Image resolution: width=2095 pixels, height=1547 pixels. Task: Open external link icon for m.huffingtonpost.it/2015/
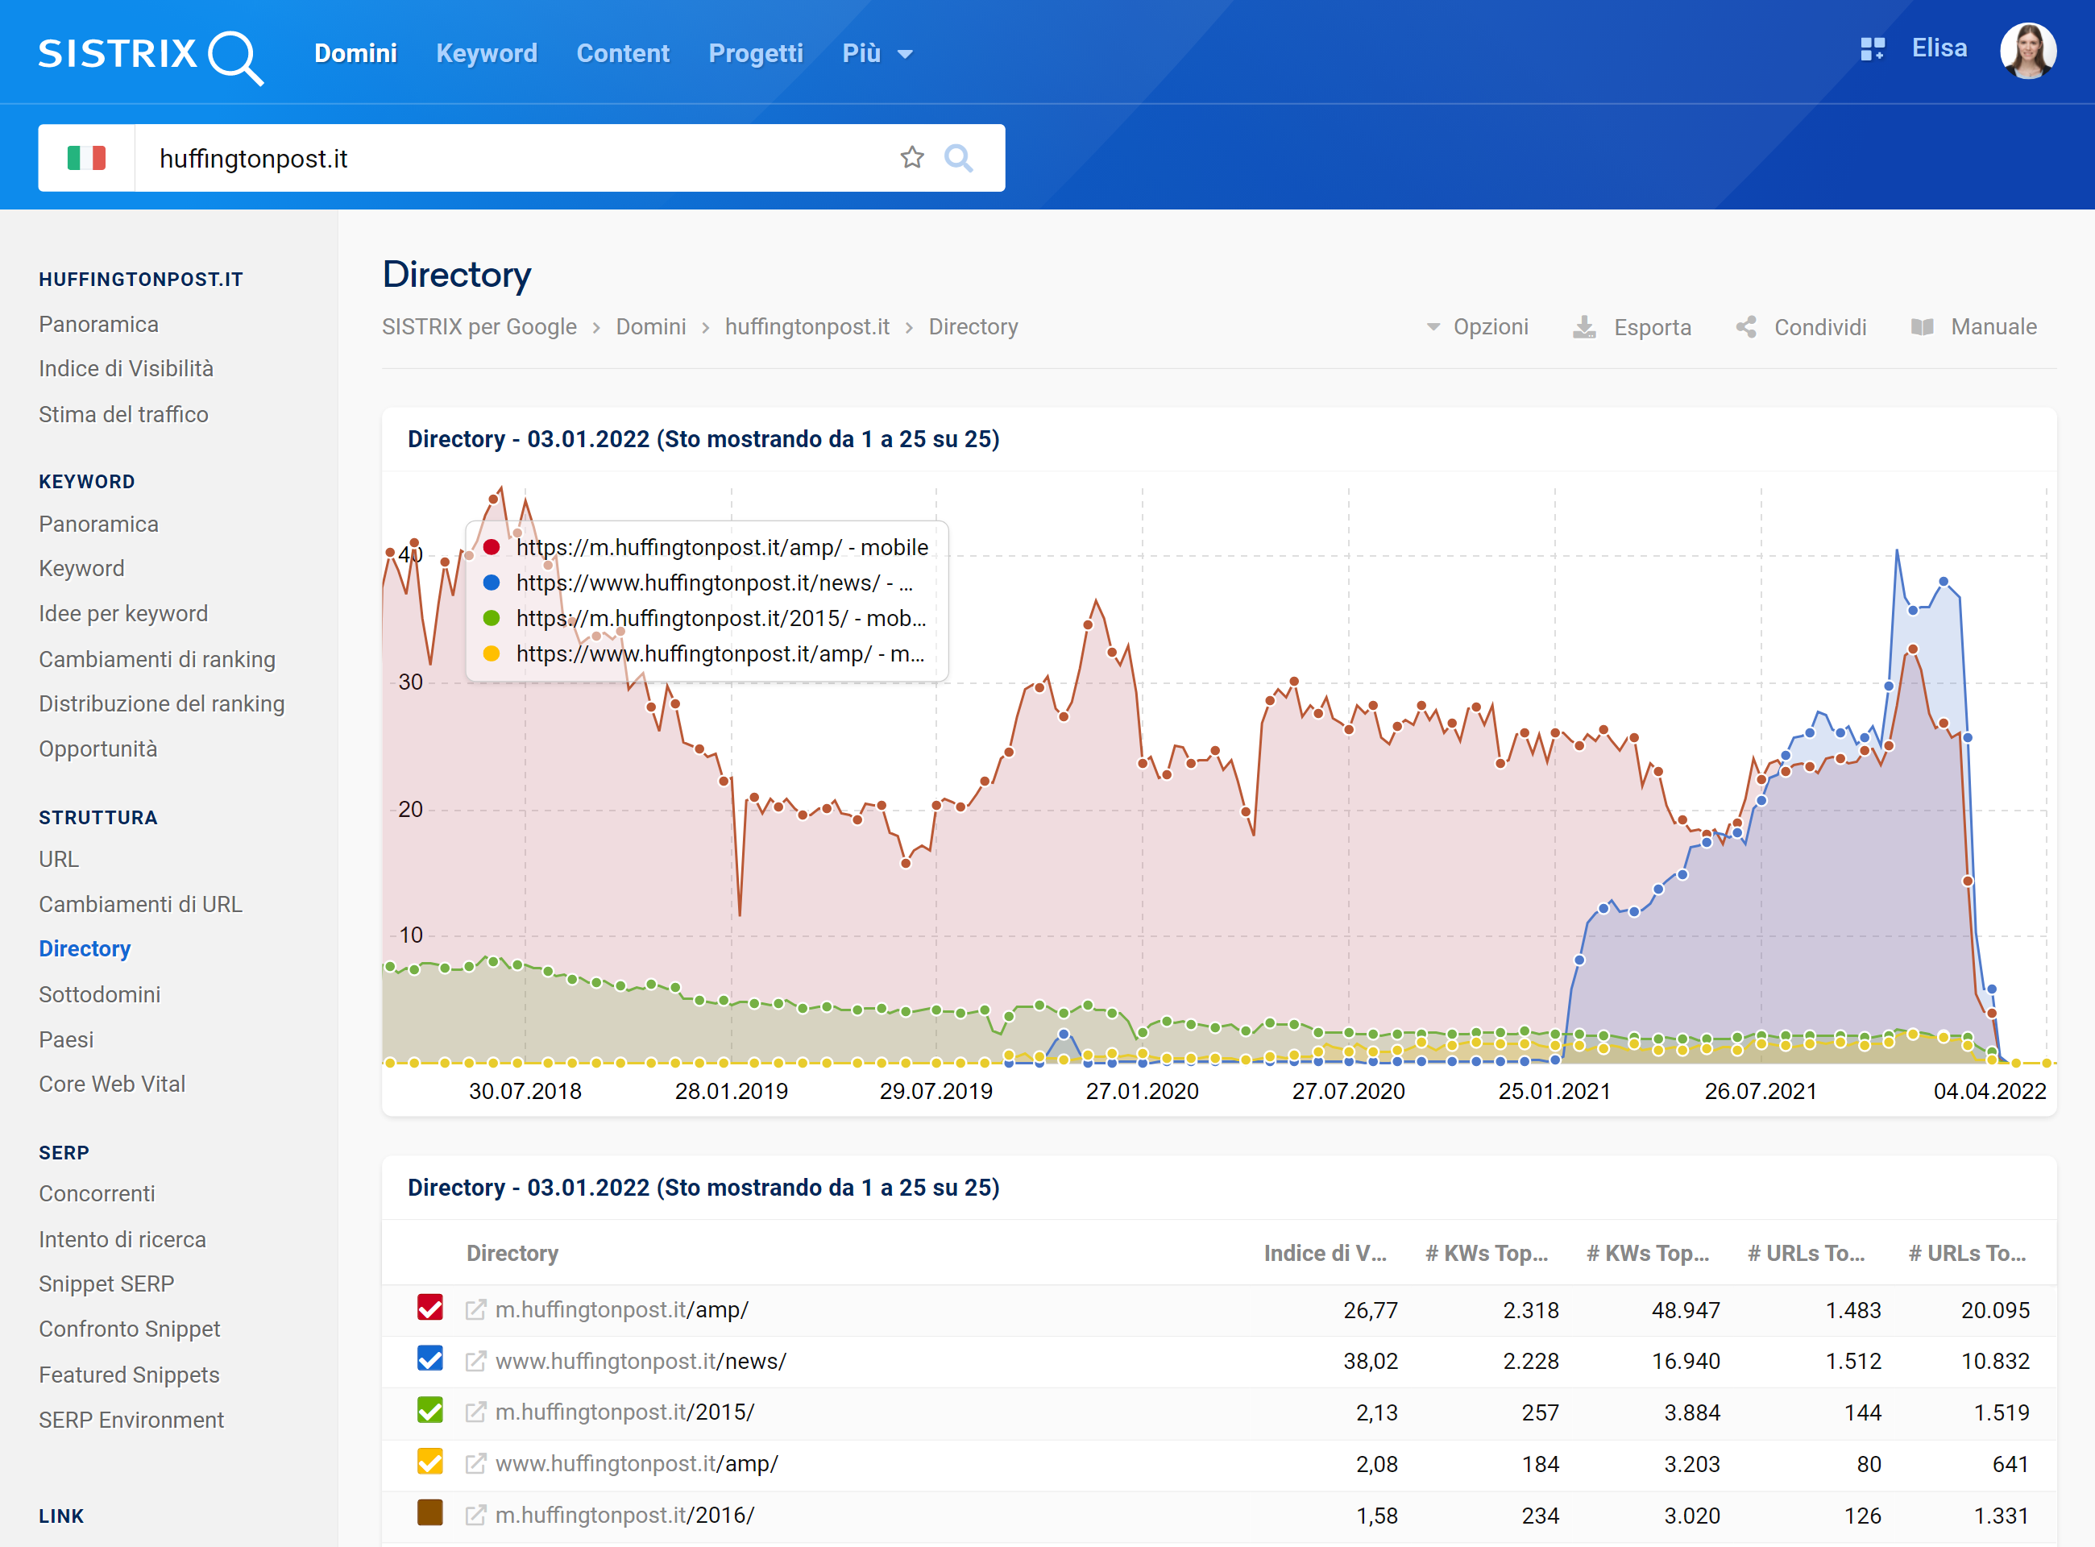(475, 1412)
